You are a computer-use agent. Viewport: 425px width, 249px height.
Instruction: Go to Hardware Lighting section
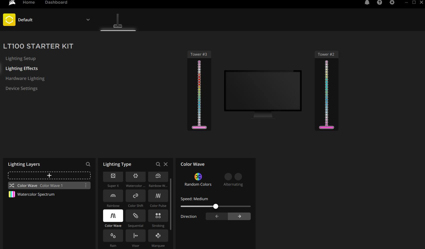(x=25, y=78)
